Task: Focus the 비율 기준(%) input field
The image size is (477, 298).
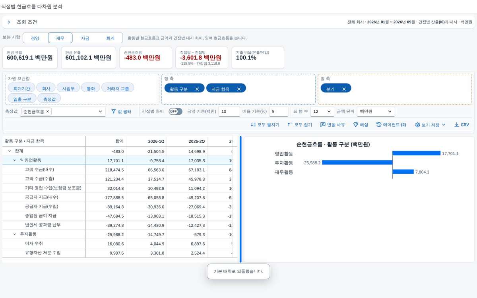Action: [279, 112]
